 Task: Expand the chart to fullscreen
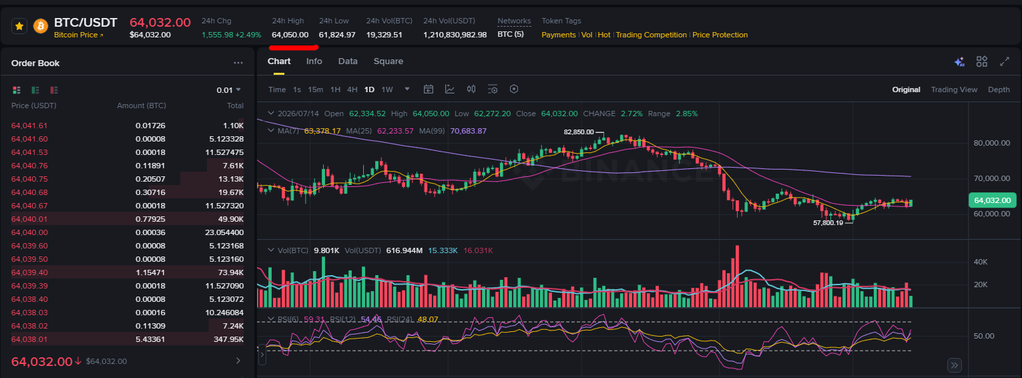pos(1005,61)
